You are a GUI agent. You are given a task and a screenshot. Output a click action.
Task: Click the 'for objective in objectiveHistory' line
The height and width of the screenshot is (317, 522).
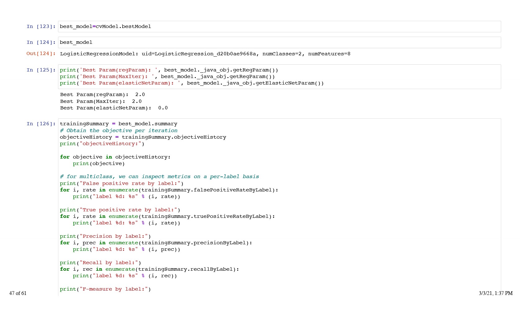[115, 157]
